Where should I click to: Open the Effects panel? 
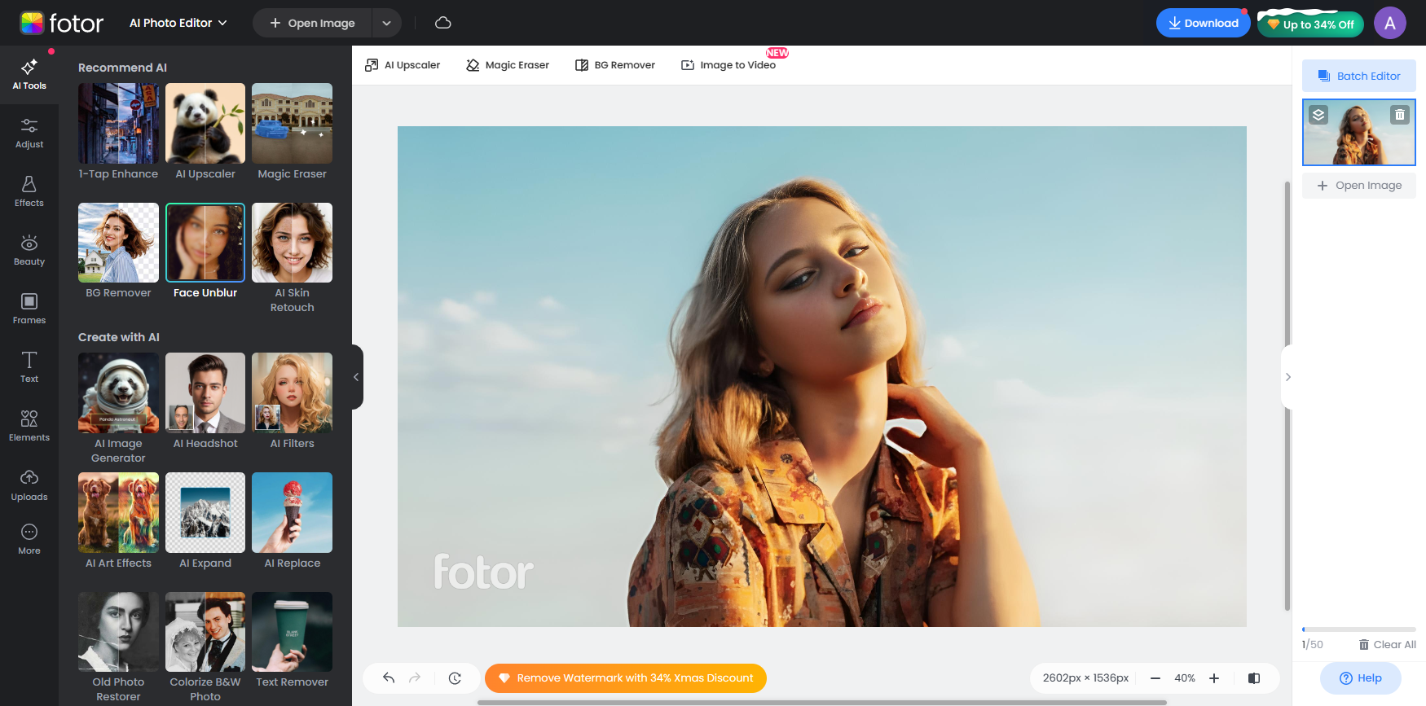pos(29,192)
